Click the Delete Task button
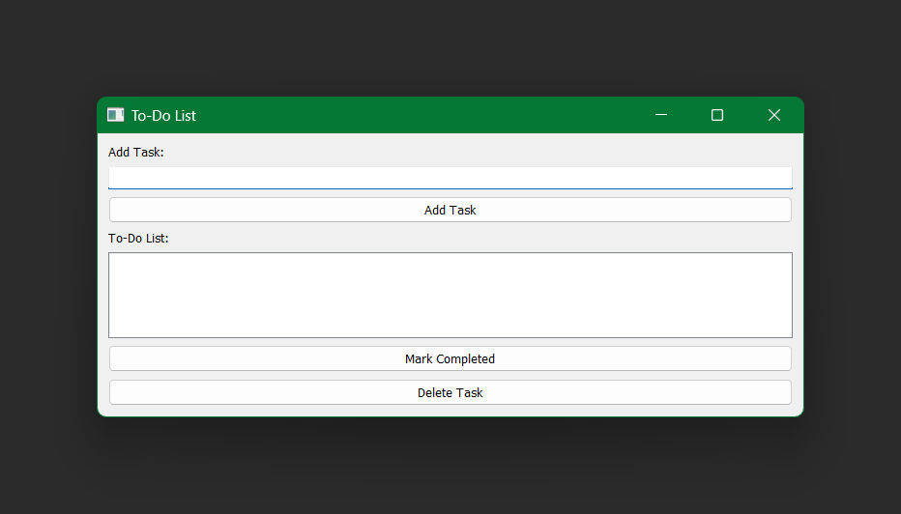 450,393
